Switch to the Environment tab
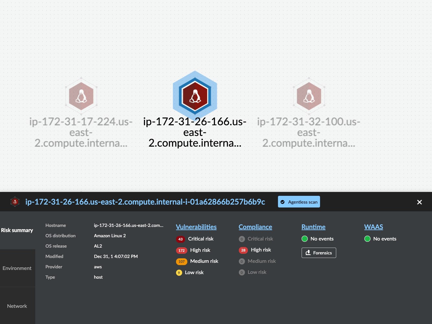This screenshot has height=324, width=432. 17,268
